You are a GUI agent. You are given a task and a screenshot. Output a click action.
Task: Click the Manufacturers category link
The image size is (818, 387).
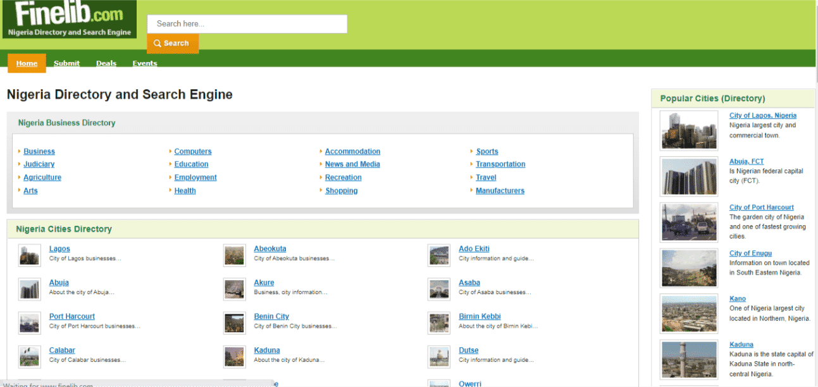coord(500,190)
